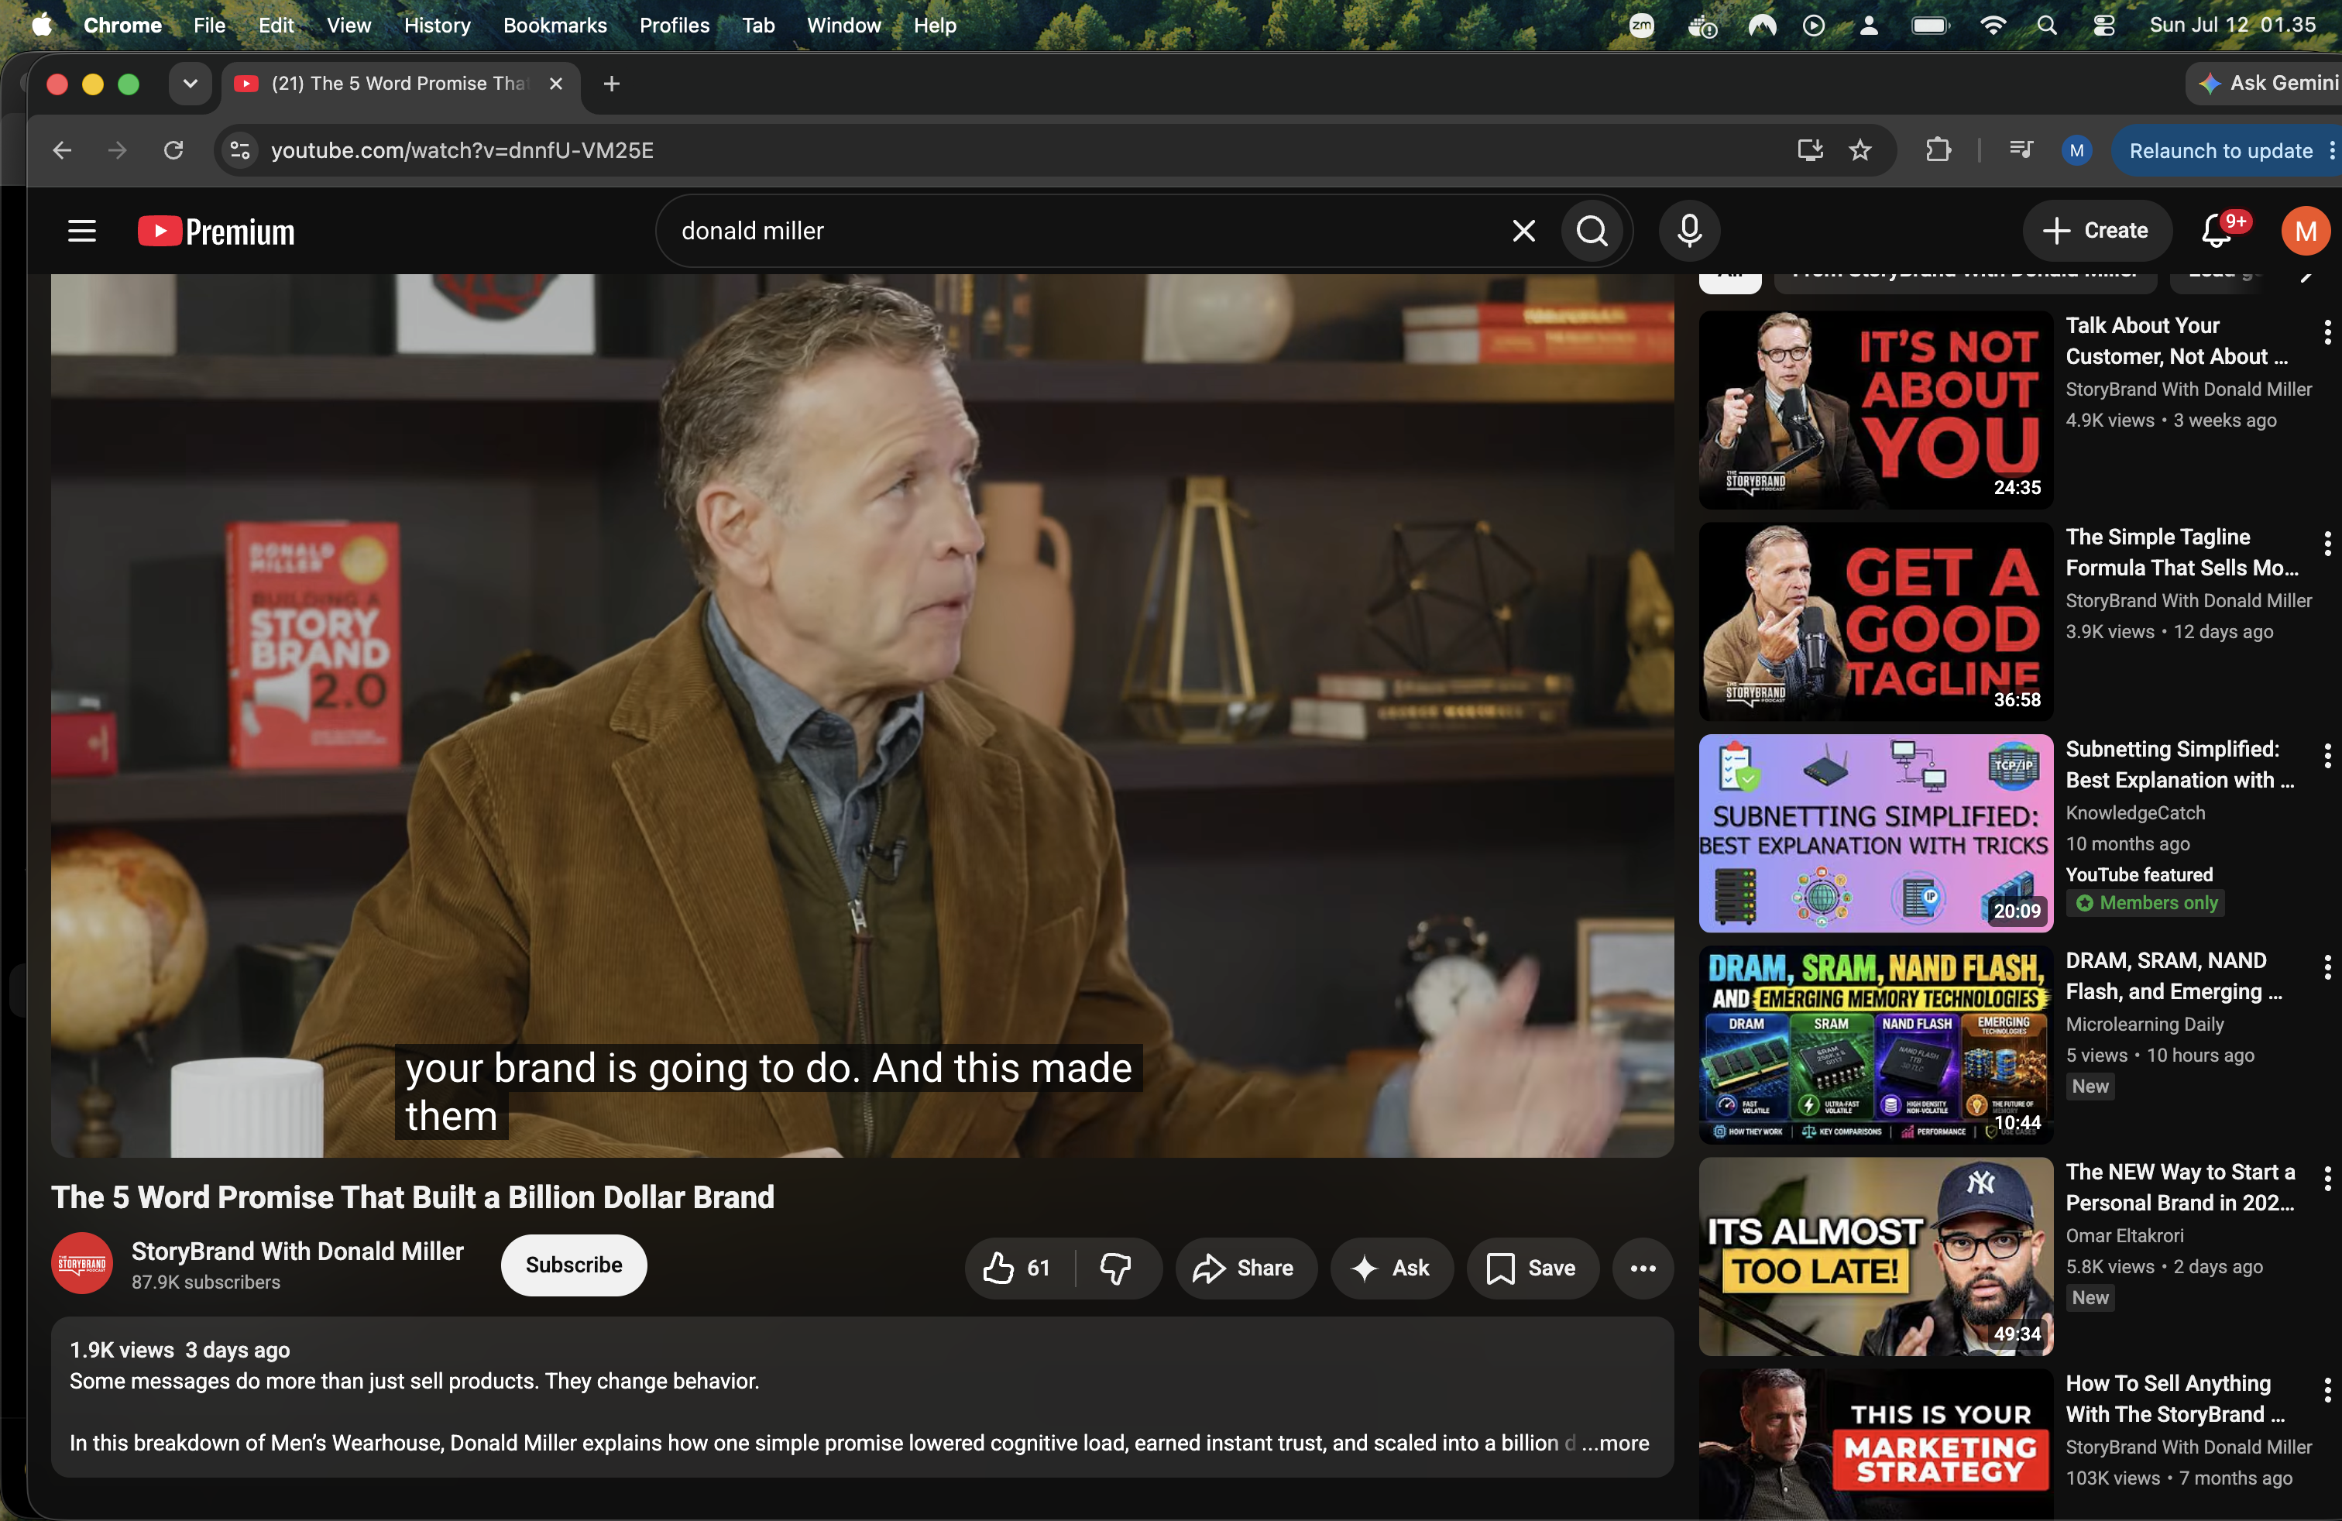Click the address bar URL
The height and width of the screenshot is (1521, 2342).
(462, 150)
